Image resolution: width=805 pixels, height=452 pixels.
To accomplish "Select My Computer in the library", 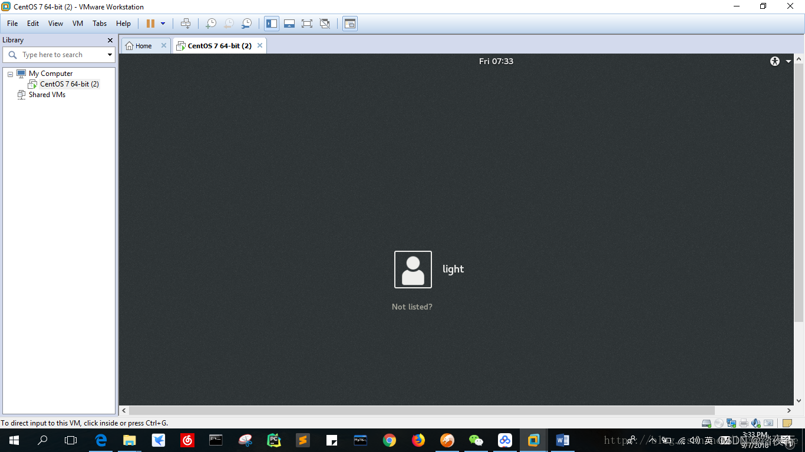I will coord(51,74).
